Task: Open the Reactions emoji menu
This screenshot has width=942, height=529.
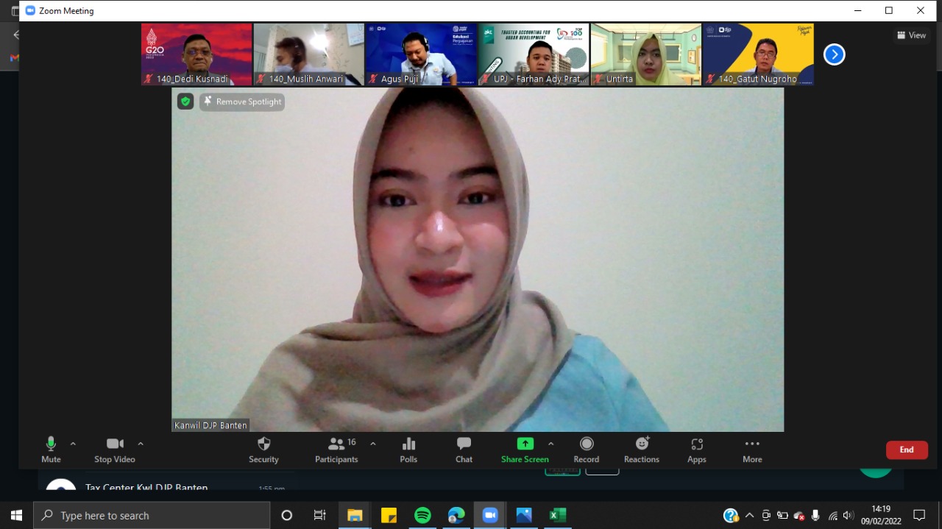Action: click(x=642, y=444)
